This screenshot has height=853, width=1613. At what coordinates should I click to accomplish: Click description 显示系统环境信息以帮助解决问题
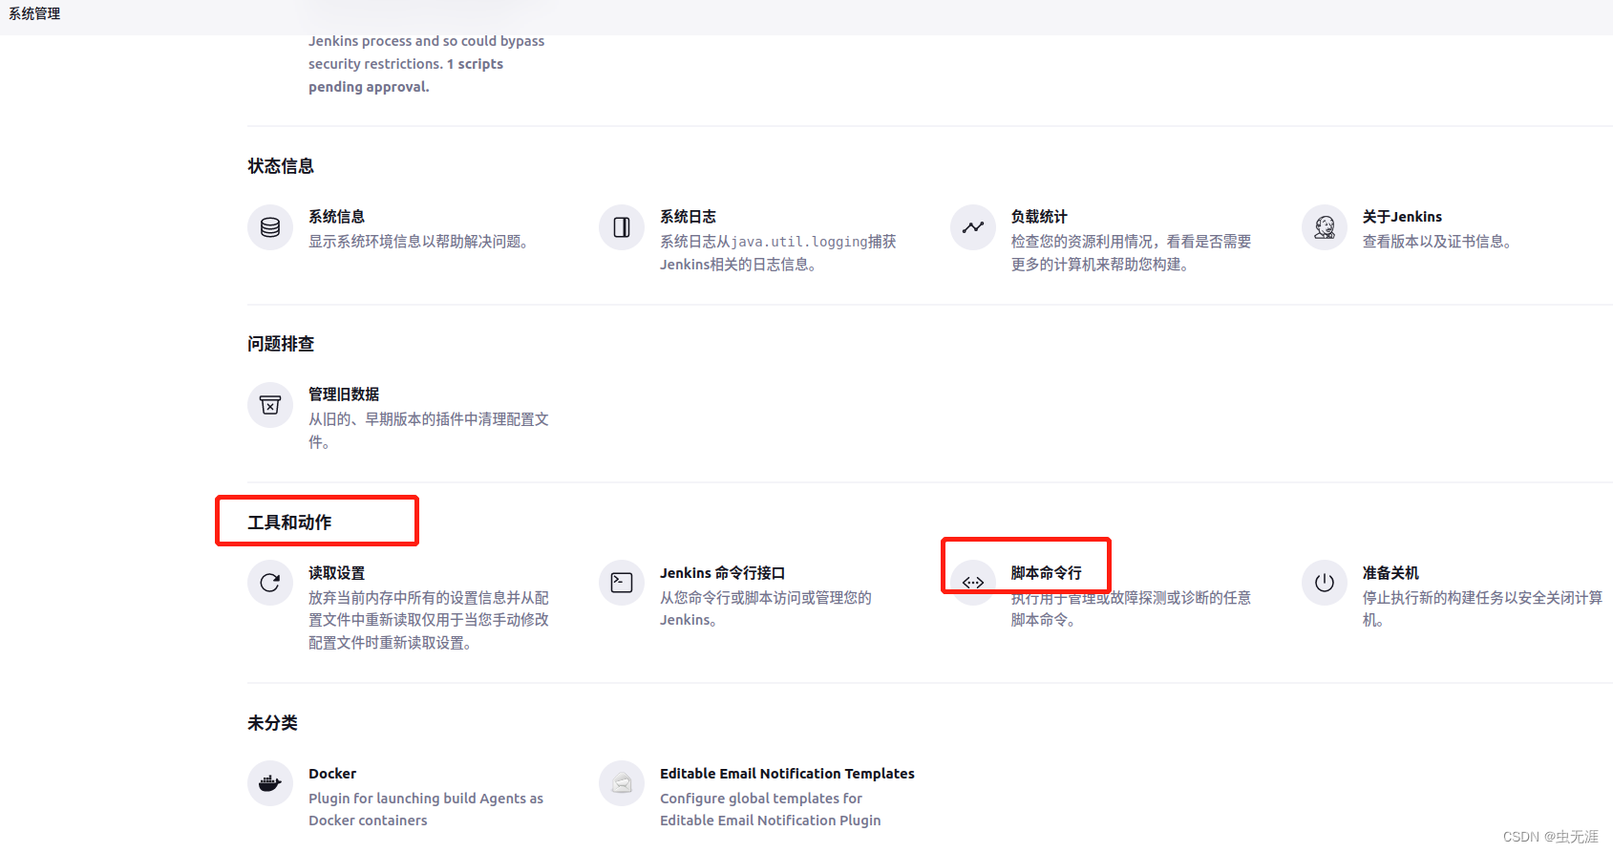[x=420, y=242]
